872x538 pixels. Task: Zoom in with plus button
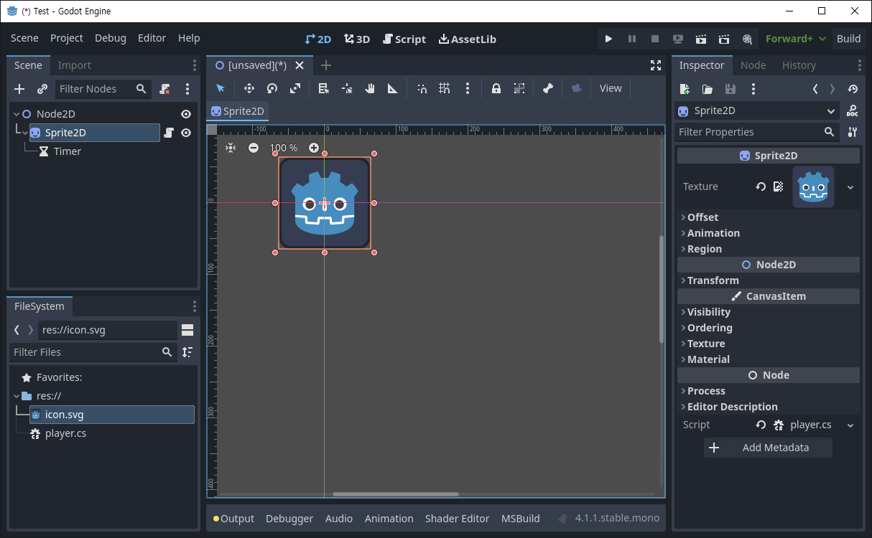(314, 148)
